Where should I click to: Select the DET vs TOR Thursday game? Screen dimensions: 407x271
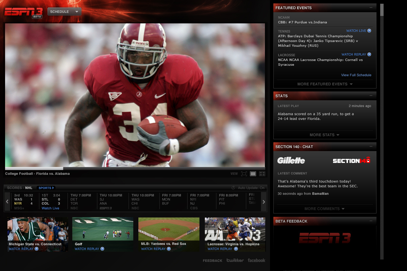click(82, 202)
